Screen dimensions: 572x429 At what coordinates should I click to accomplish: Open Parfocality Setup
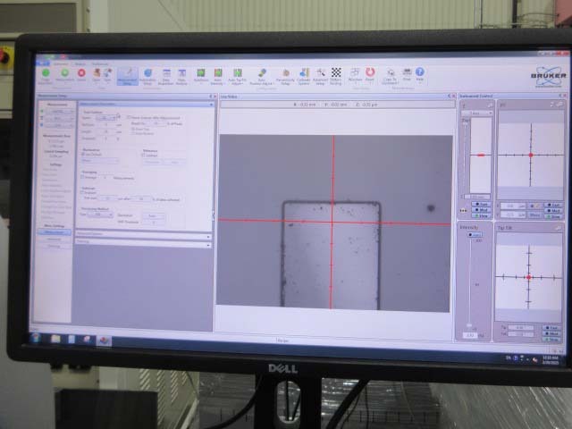click(285, 77)
